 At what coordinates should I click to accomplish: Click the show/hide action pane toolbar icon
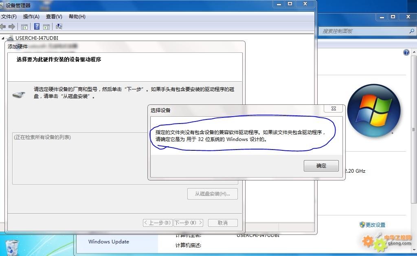point(46,27)
